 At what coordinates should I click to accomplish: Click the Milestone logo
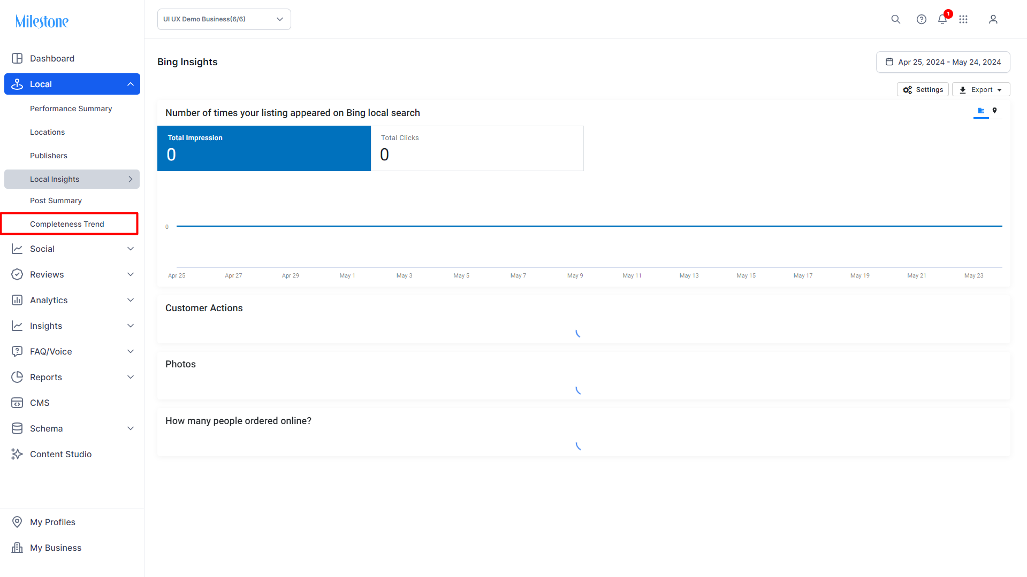point(42,21)
